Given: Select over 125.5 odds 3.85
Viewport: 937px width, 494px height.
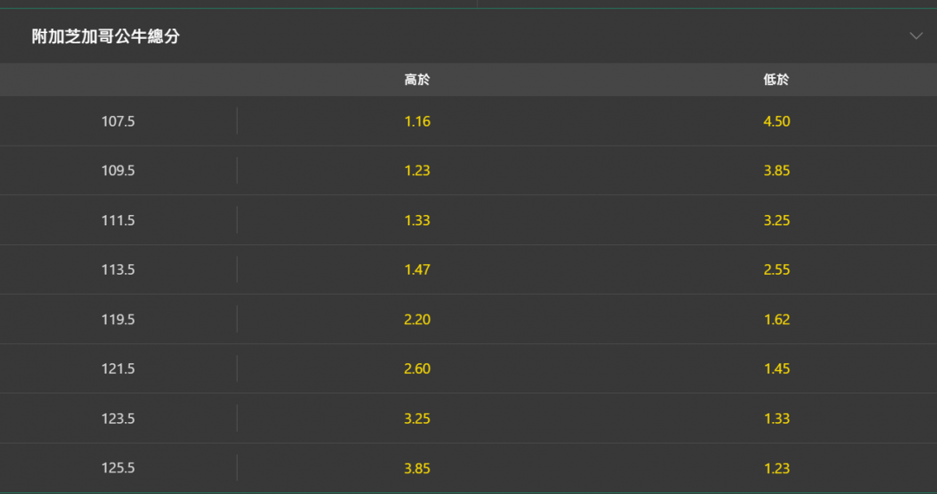Looking at the screenshot, I should [x=417, y=468].
